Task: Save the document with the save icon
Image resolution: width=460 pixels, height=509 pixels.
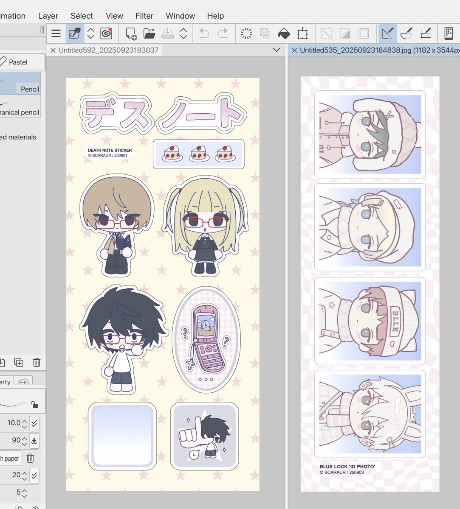Action: coord(168,34)
